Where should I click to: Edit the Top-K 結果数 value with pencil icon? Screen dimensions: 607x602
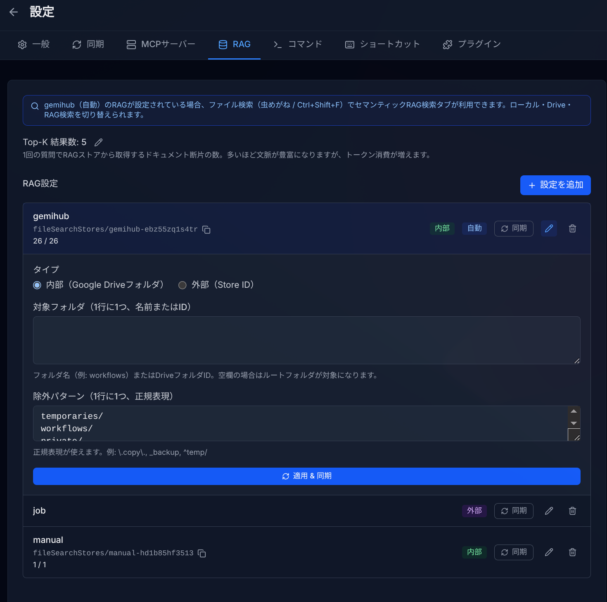tap(98, 142)
